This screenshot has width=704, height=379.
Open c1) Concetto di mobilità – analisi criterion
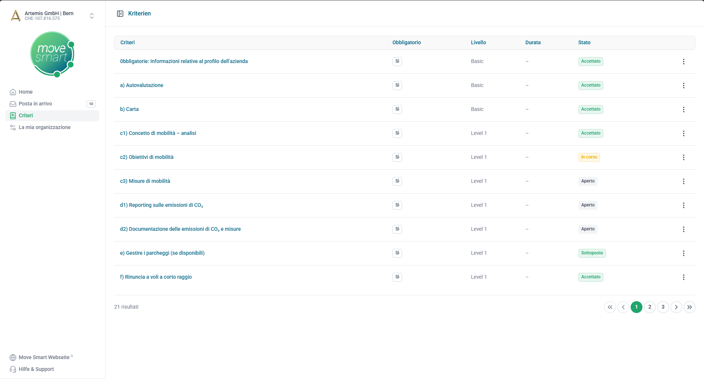coord(158,133)
